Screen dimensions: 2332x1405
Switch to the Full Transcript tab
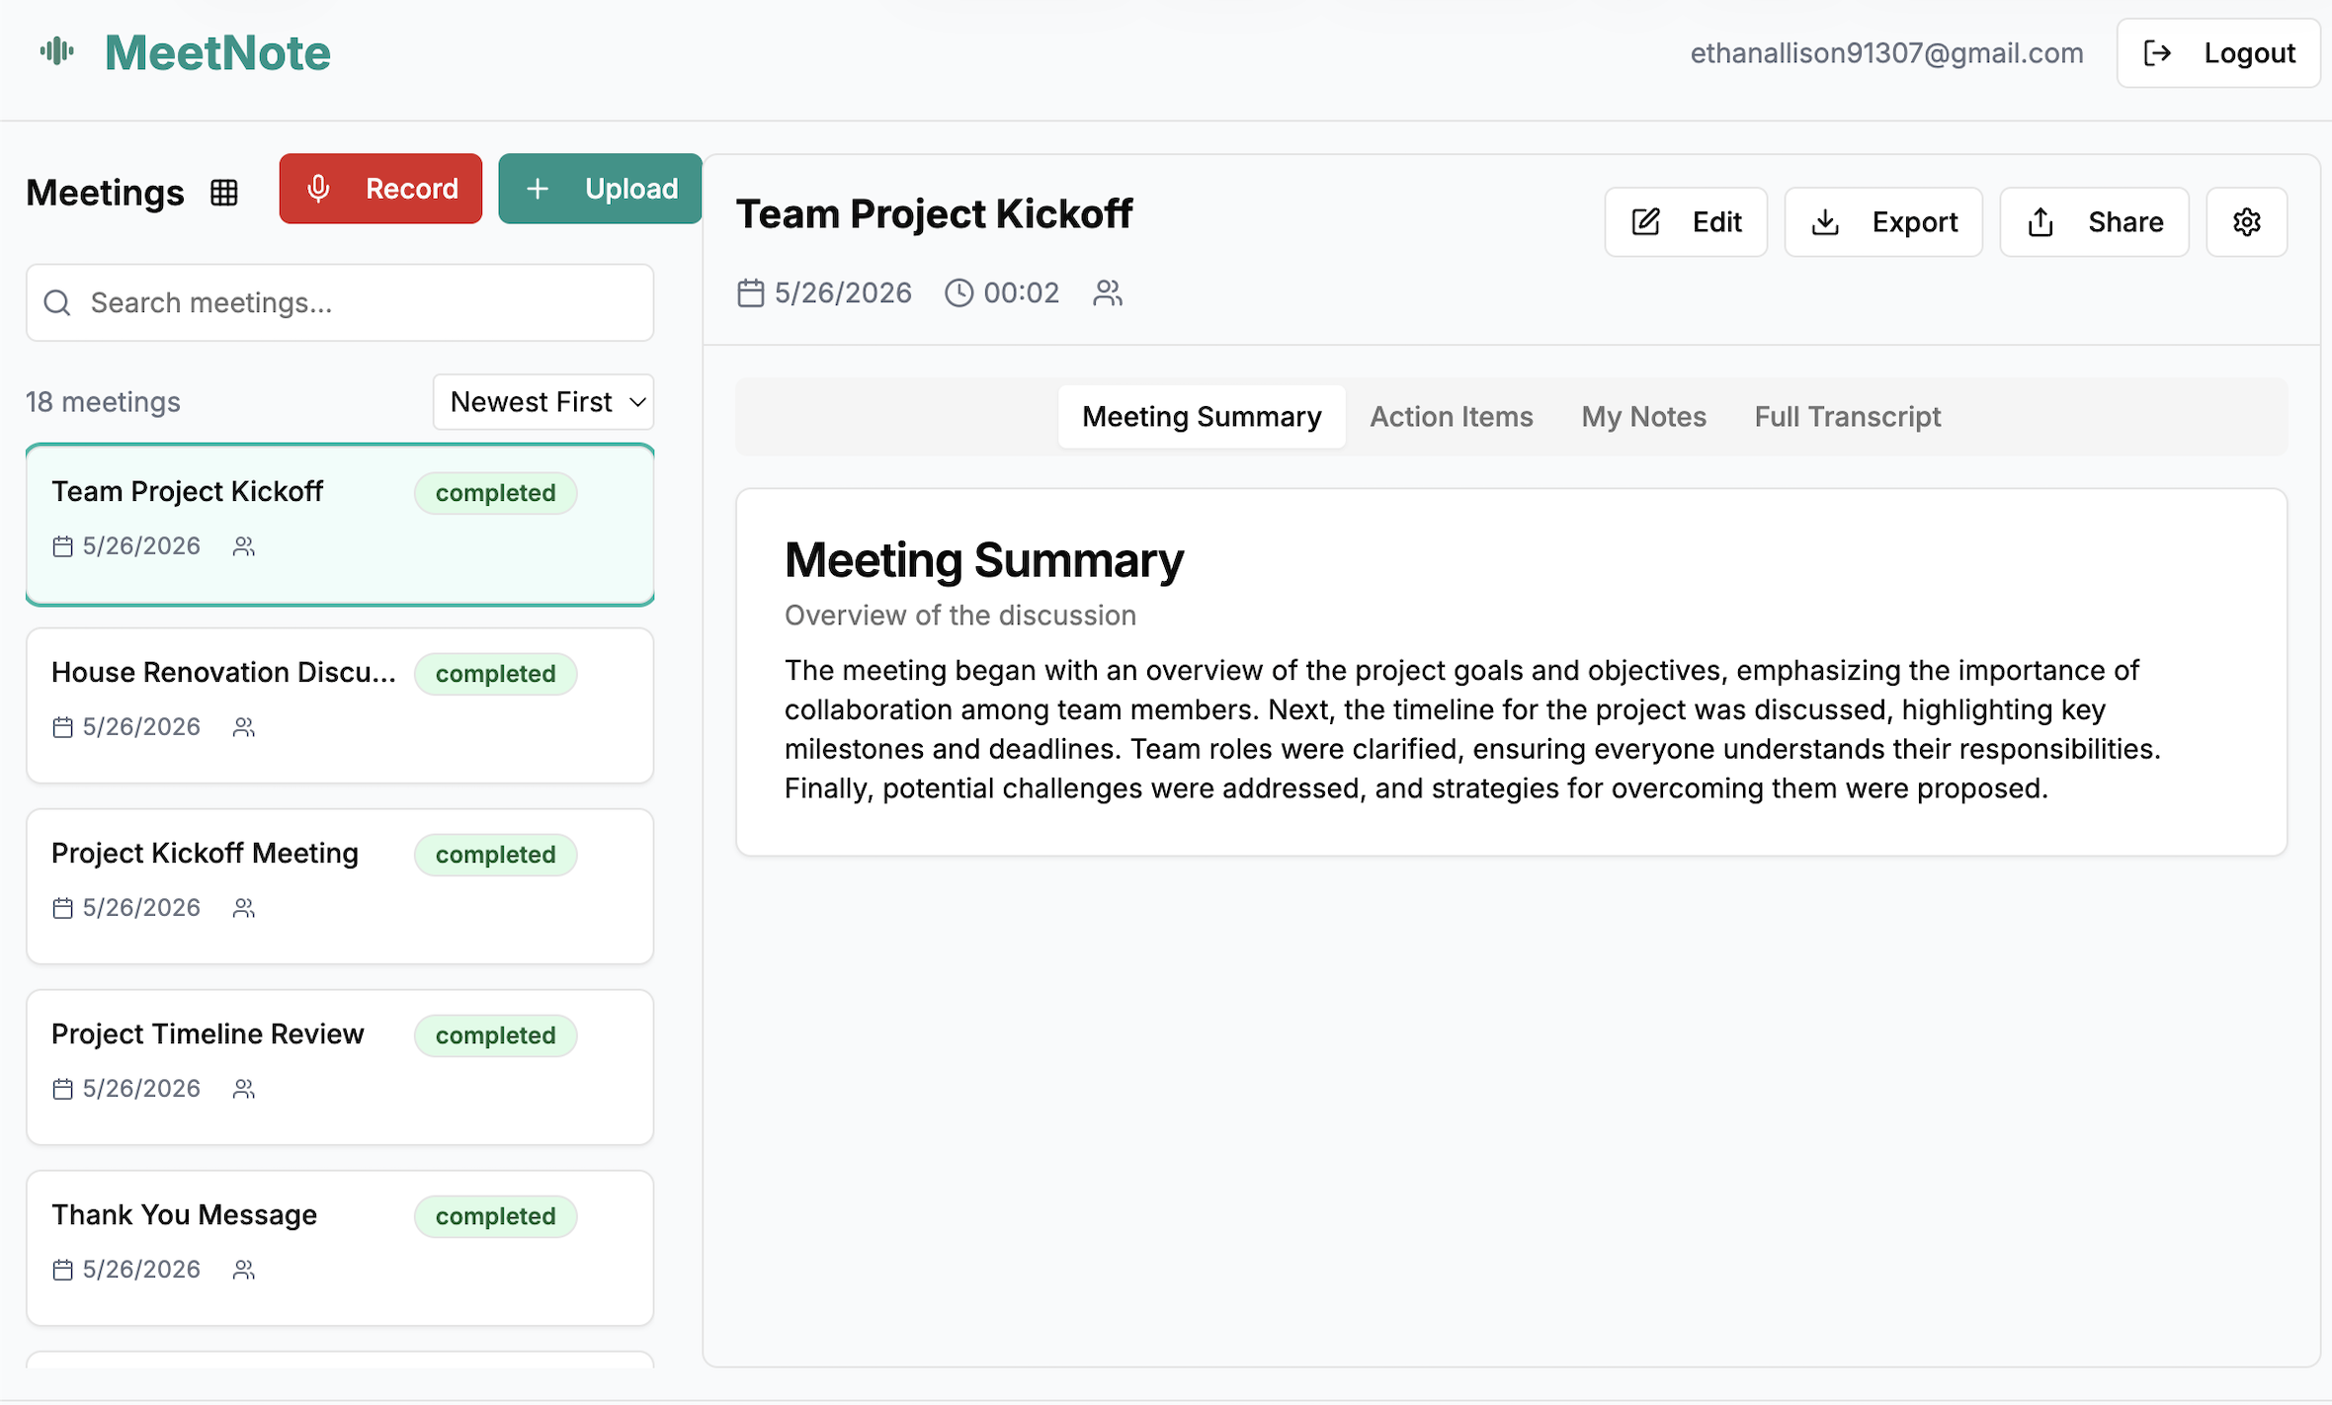[1848, 417]
